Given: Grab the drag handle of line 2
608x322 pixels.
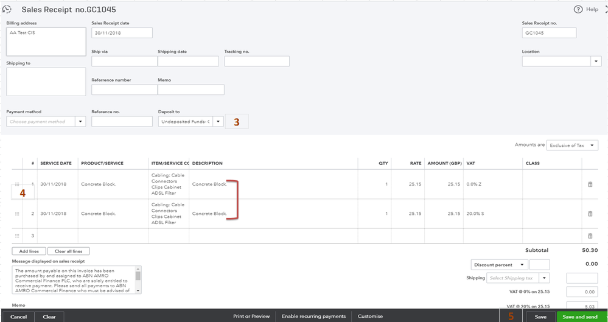Looking at the screenshot, I should pyautogui.click(x=17, y=214).
